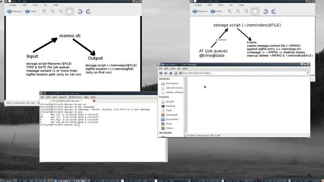Screen dimensions: 324x182
Task: Open Image menu in script_event viewer
Action: tap(198, 5)
